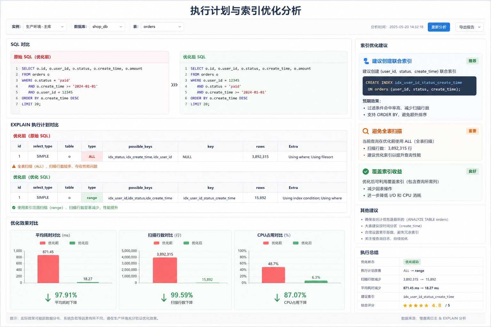Click the 优化前 (原始 SQL) table heading
This screenshot has width=491, height=327.
(x=32, y=136)
